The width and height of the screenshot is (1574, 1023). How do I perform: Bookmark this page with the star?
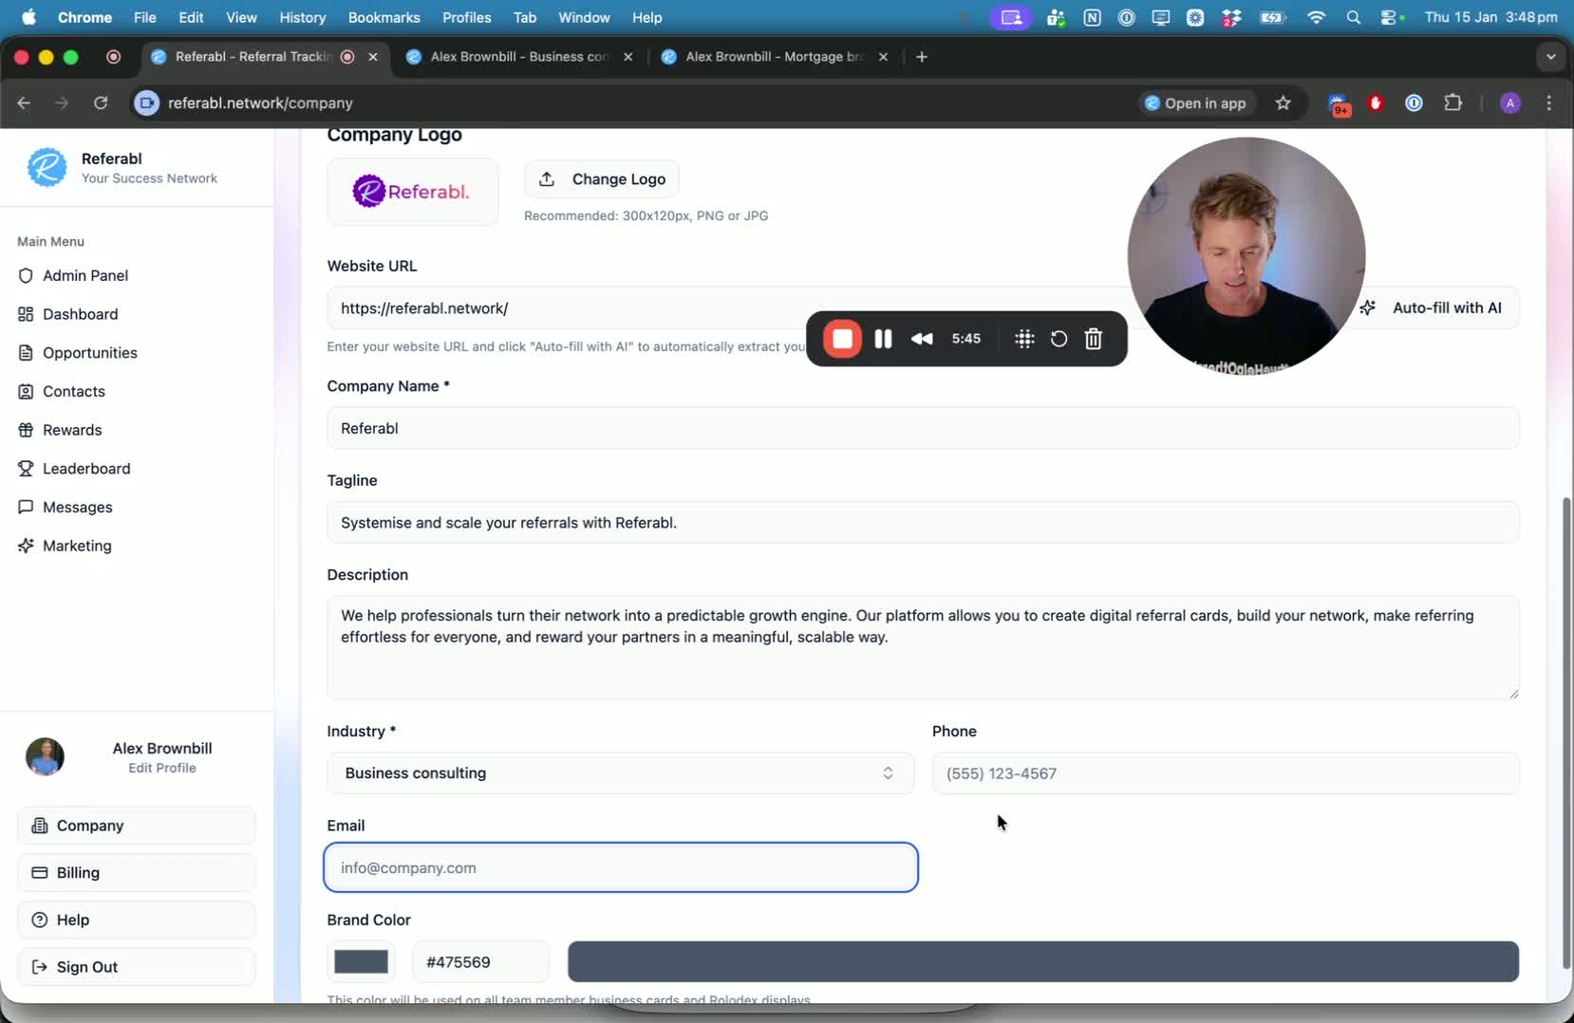1284,102
